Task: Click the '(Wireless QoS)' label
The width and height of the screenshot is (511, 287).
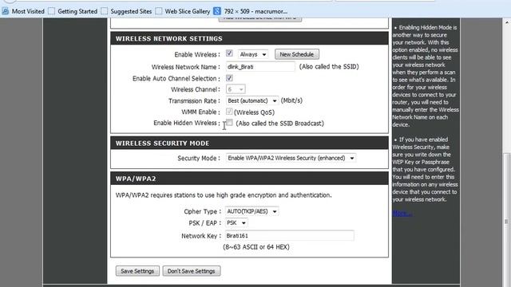Action: click(x=254, y=112)
